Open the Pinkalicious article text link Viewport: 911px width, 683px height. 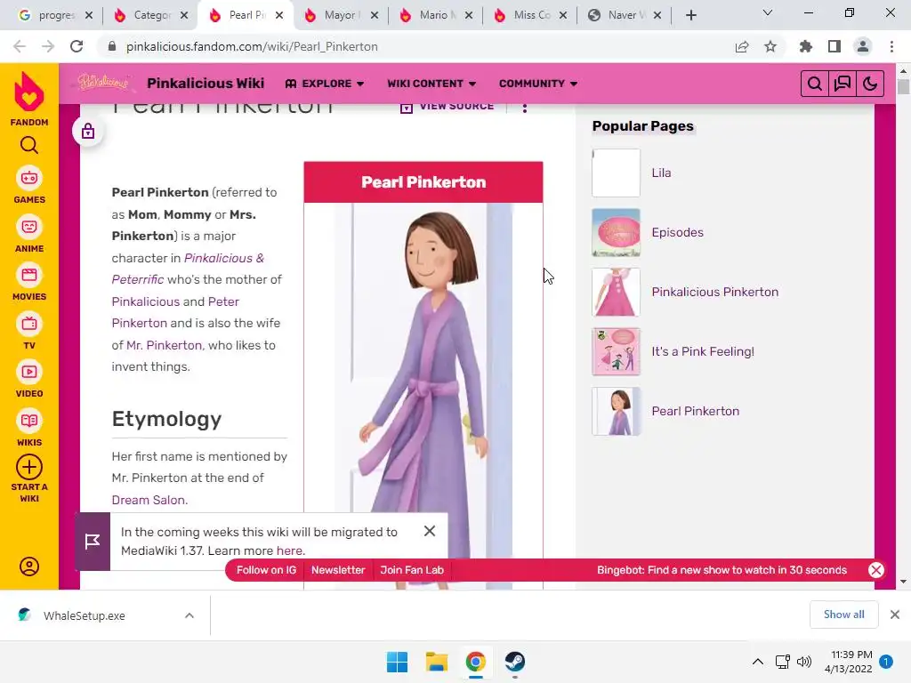pos(145,301)
